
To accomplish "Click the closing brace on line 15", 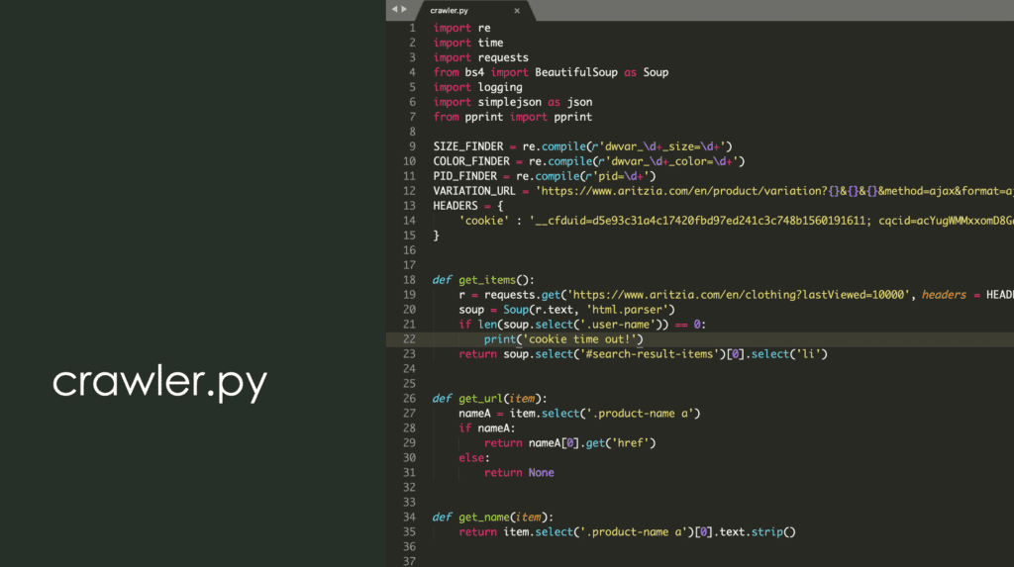I will point(436,236).
